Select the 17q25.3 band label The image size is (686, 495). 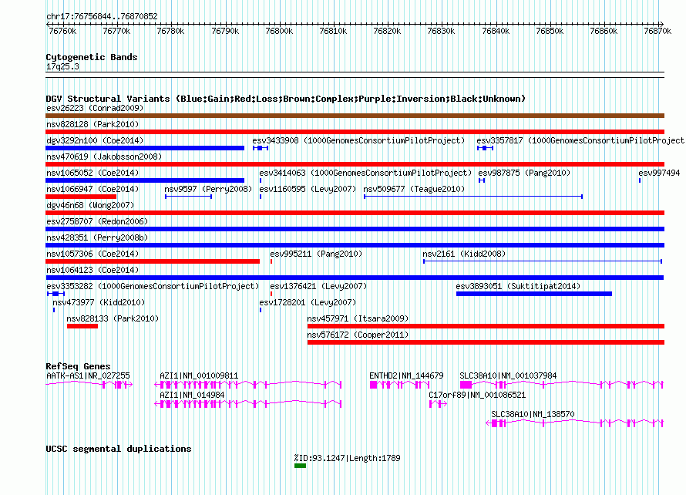tap(62, 66)
